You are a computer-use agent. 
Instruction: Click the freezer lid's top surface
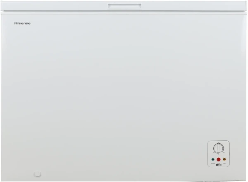124,6
